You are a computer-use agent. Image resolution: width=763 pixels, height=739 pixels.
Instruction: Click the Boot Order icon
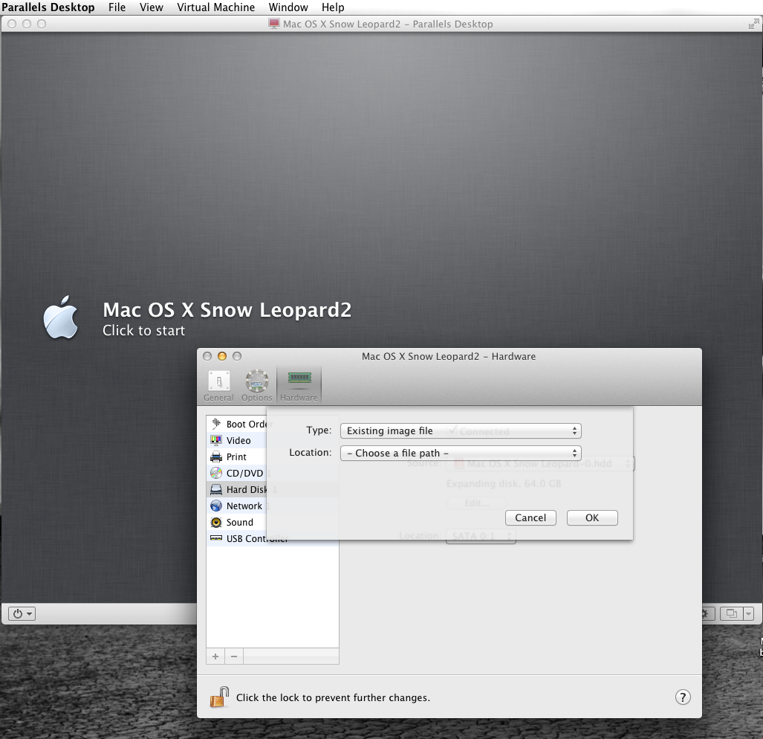click(216, 424)
